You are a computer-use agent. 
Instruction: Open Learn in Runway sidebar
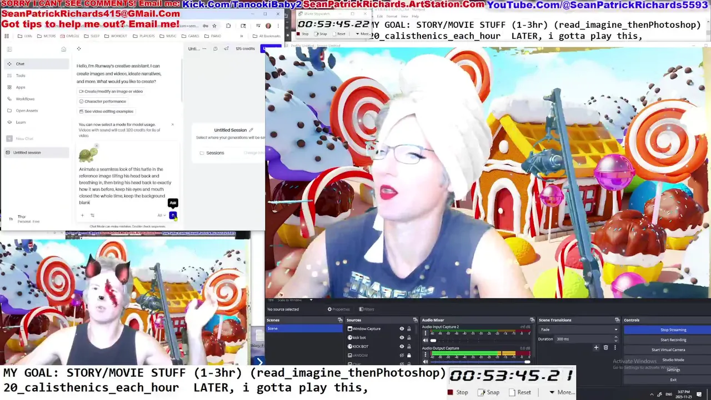pyautogui.click(x=36, y=122)
